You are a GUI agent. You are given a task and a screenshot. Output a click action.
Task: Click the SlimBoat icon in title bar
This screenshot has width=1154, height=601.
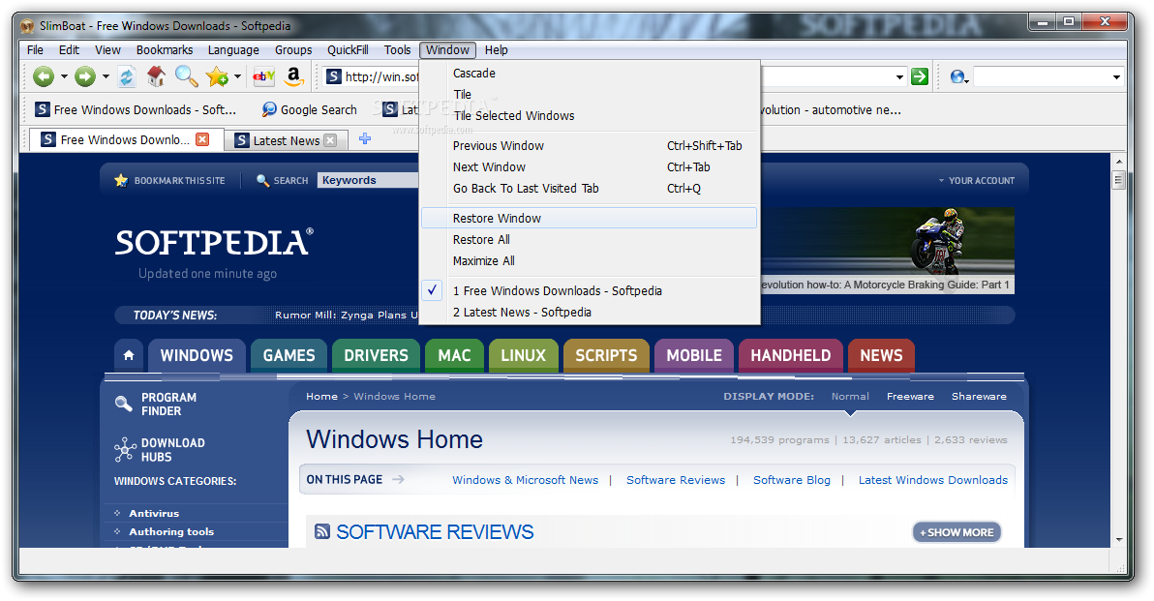click(28, 26)
